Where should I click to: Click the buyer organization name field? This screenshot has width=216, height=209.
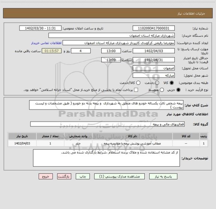pos(111,36)
